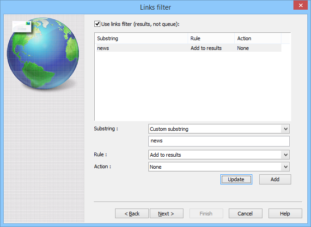The height and width of the screenshot is (227, 311).
Task: Sort by the Substring column header
Action: [141, 38]
